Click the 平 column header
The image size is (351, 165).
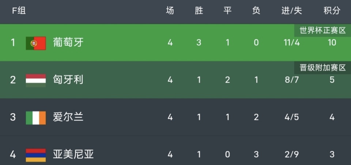coord(227,11)
